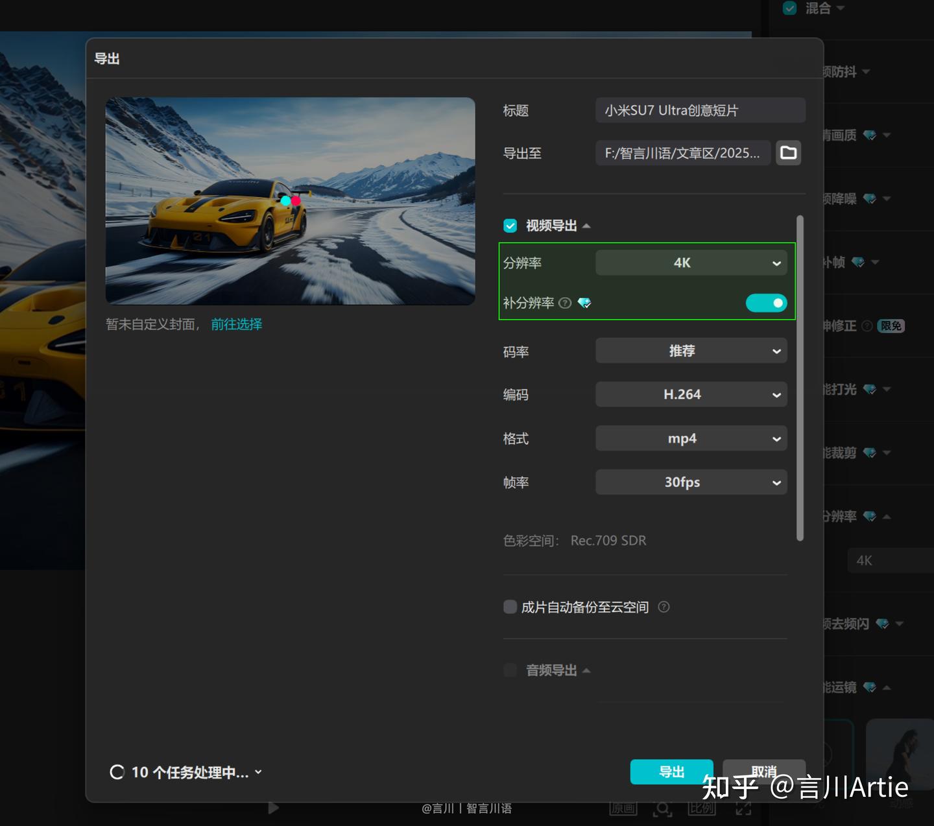Click the diamond icon on the background 去频闪 row

click(882, 624)
